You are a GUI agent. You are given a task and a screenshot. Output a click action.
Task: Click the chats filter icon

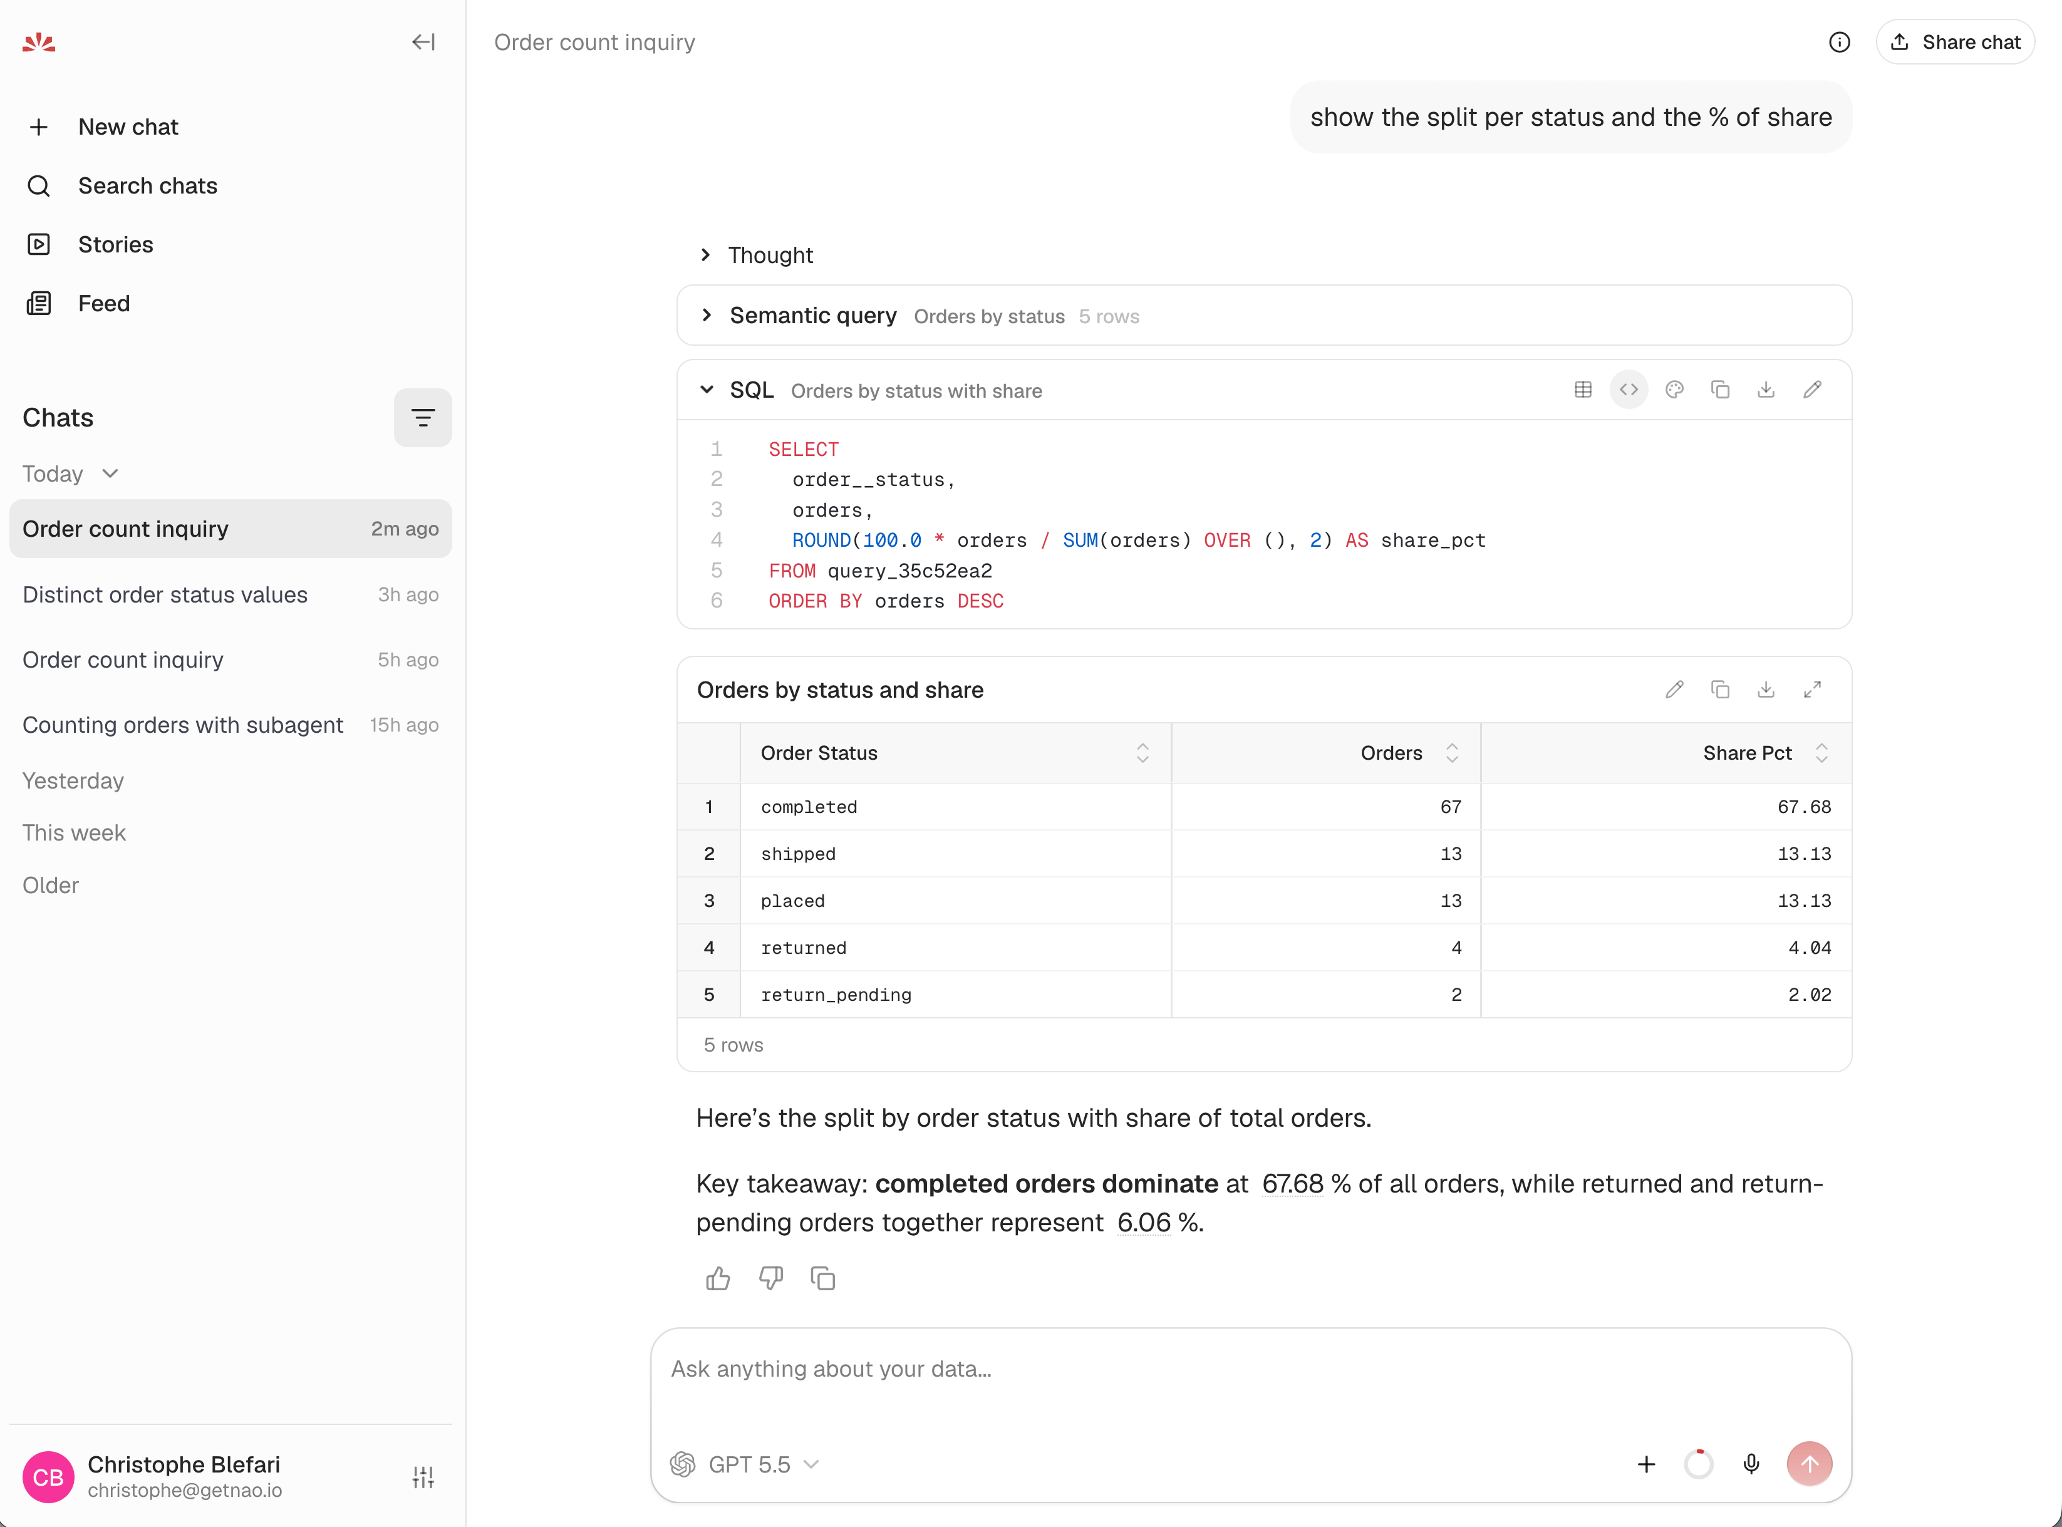423,418
